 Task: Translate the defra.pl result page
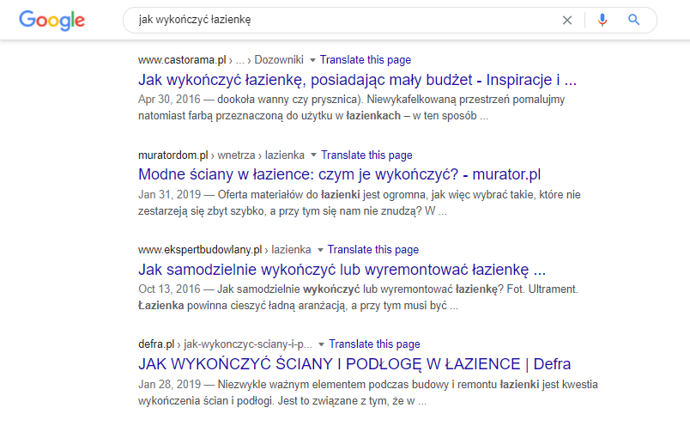pyautogui.click(x=374, y=344)
